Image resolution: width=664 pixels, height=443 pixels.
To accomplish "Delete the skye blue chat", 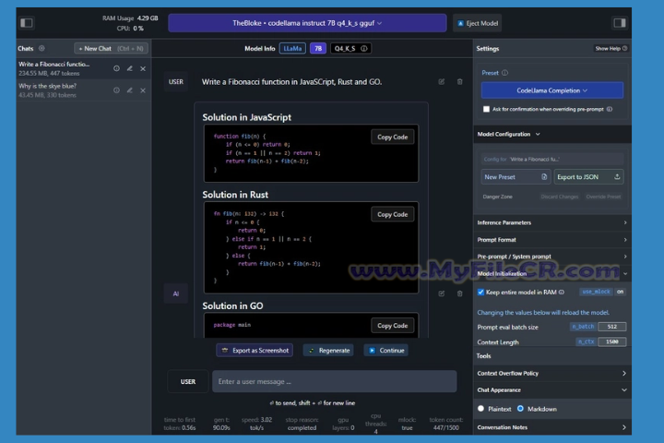I will [x=143, y=90].
